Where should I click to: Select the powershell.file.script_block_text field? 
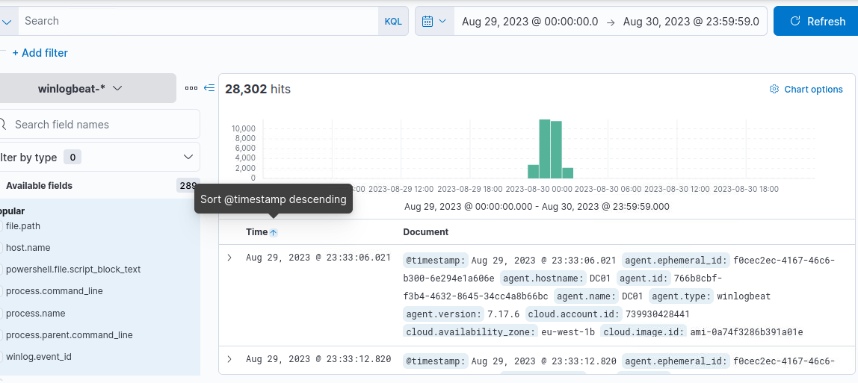click(x=73, y=269)
